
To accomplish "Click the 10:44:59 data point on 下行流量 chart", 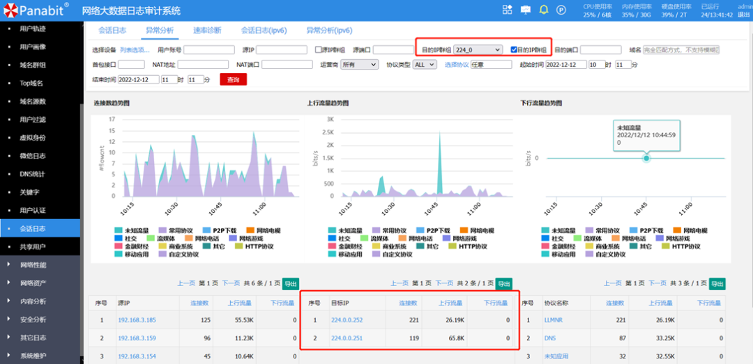I will click(x=646, y=158).
